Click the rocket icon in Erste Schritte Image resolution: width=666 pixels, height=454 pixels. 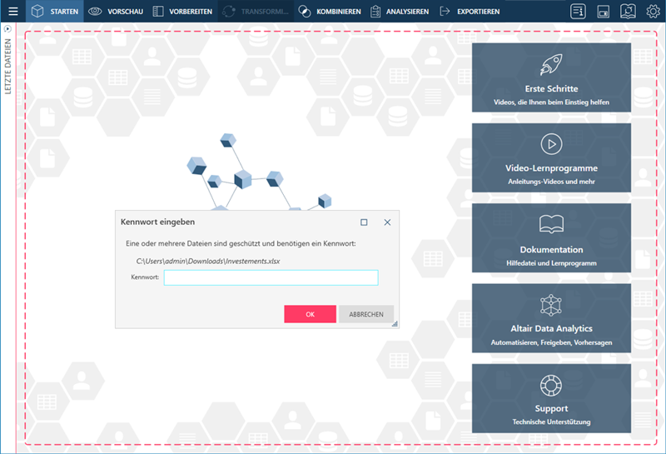(x=551, y=64)
